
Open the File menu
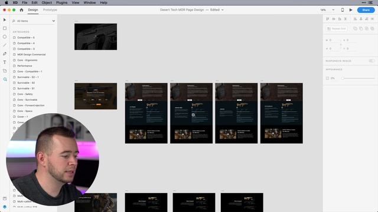(25, 2)
